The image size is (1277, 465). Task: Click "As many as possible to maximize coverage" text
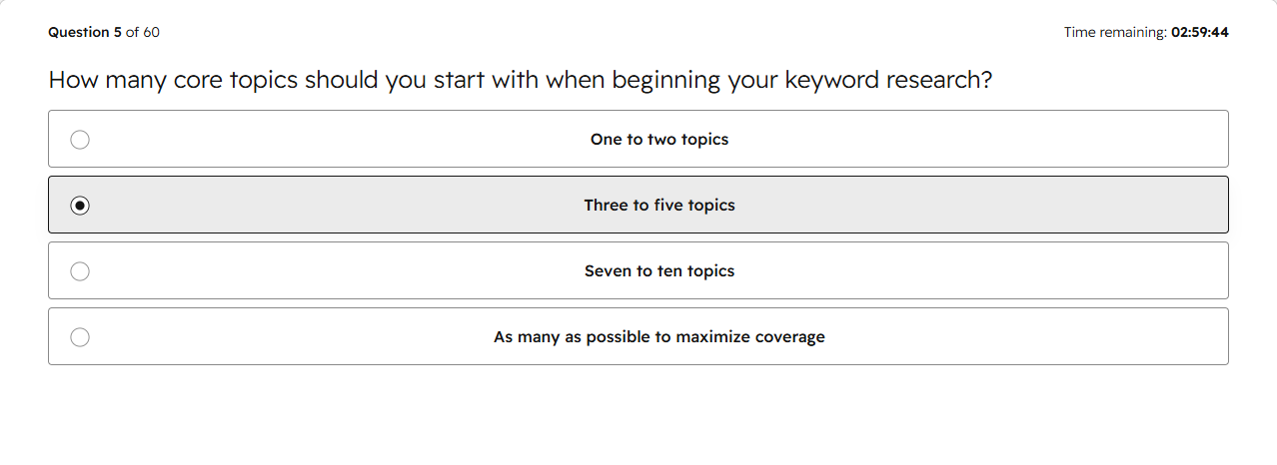659,337
